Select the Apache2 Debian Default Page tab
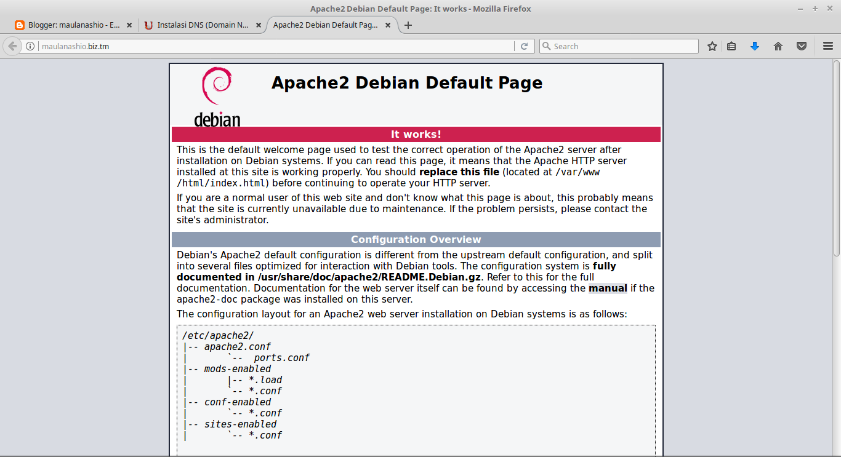The height and width of the screenshot is (457, 841). click(332, 25)
